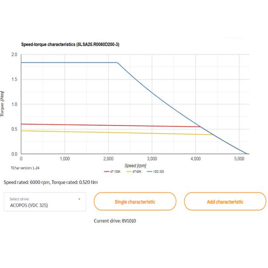
Task: Click the Torque [Nm] axis label
Action: (x=3, y=104)
